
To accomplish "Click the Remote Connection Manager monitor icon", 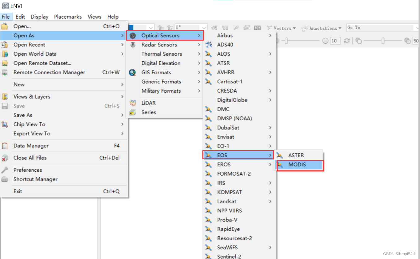I will click(x=5, y=72).
